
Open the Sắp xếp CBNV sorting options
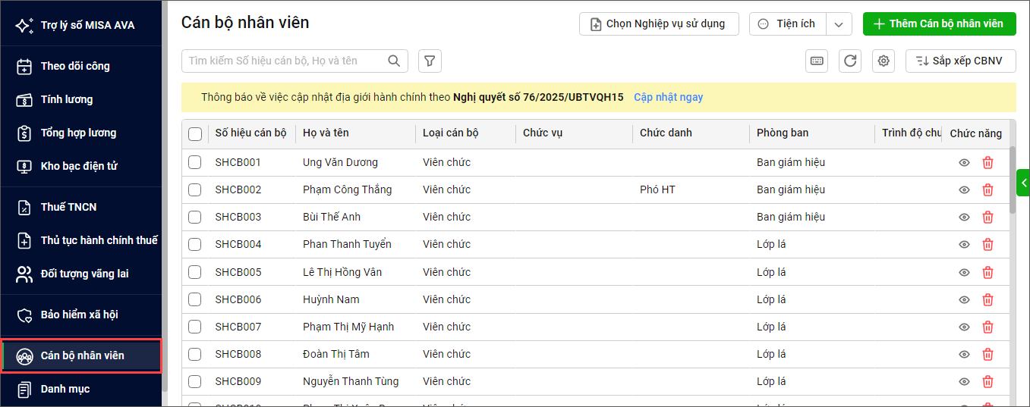point(960,61)
